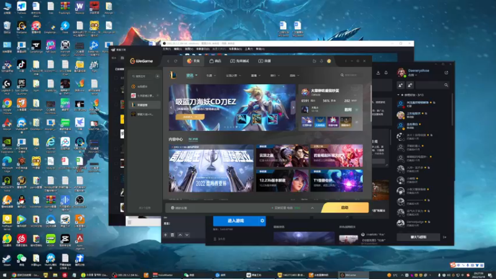
Task: Open the assistant settings link in bottom bar
Action: point(179,208)
